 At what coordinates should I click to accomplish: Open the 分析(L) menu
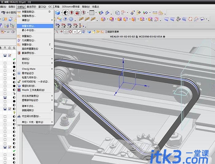(x=21, y=7)
